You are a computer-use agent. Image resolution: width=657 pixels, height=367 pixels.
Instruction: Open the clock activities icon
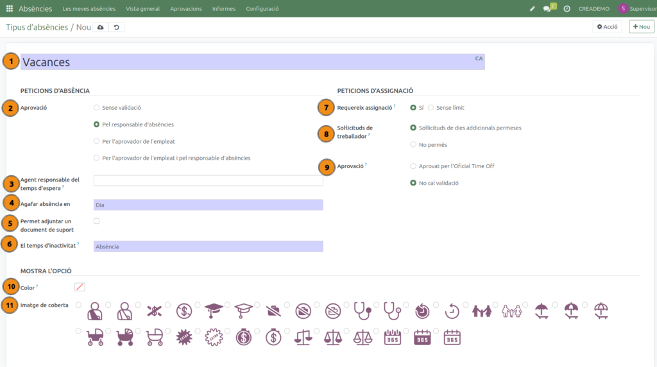tap(567, 9)
